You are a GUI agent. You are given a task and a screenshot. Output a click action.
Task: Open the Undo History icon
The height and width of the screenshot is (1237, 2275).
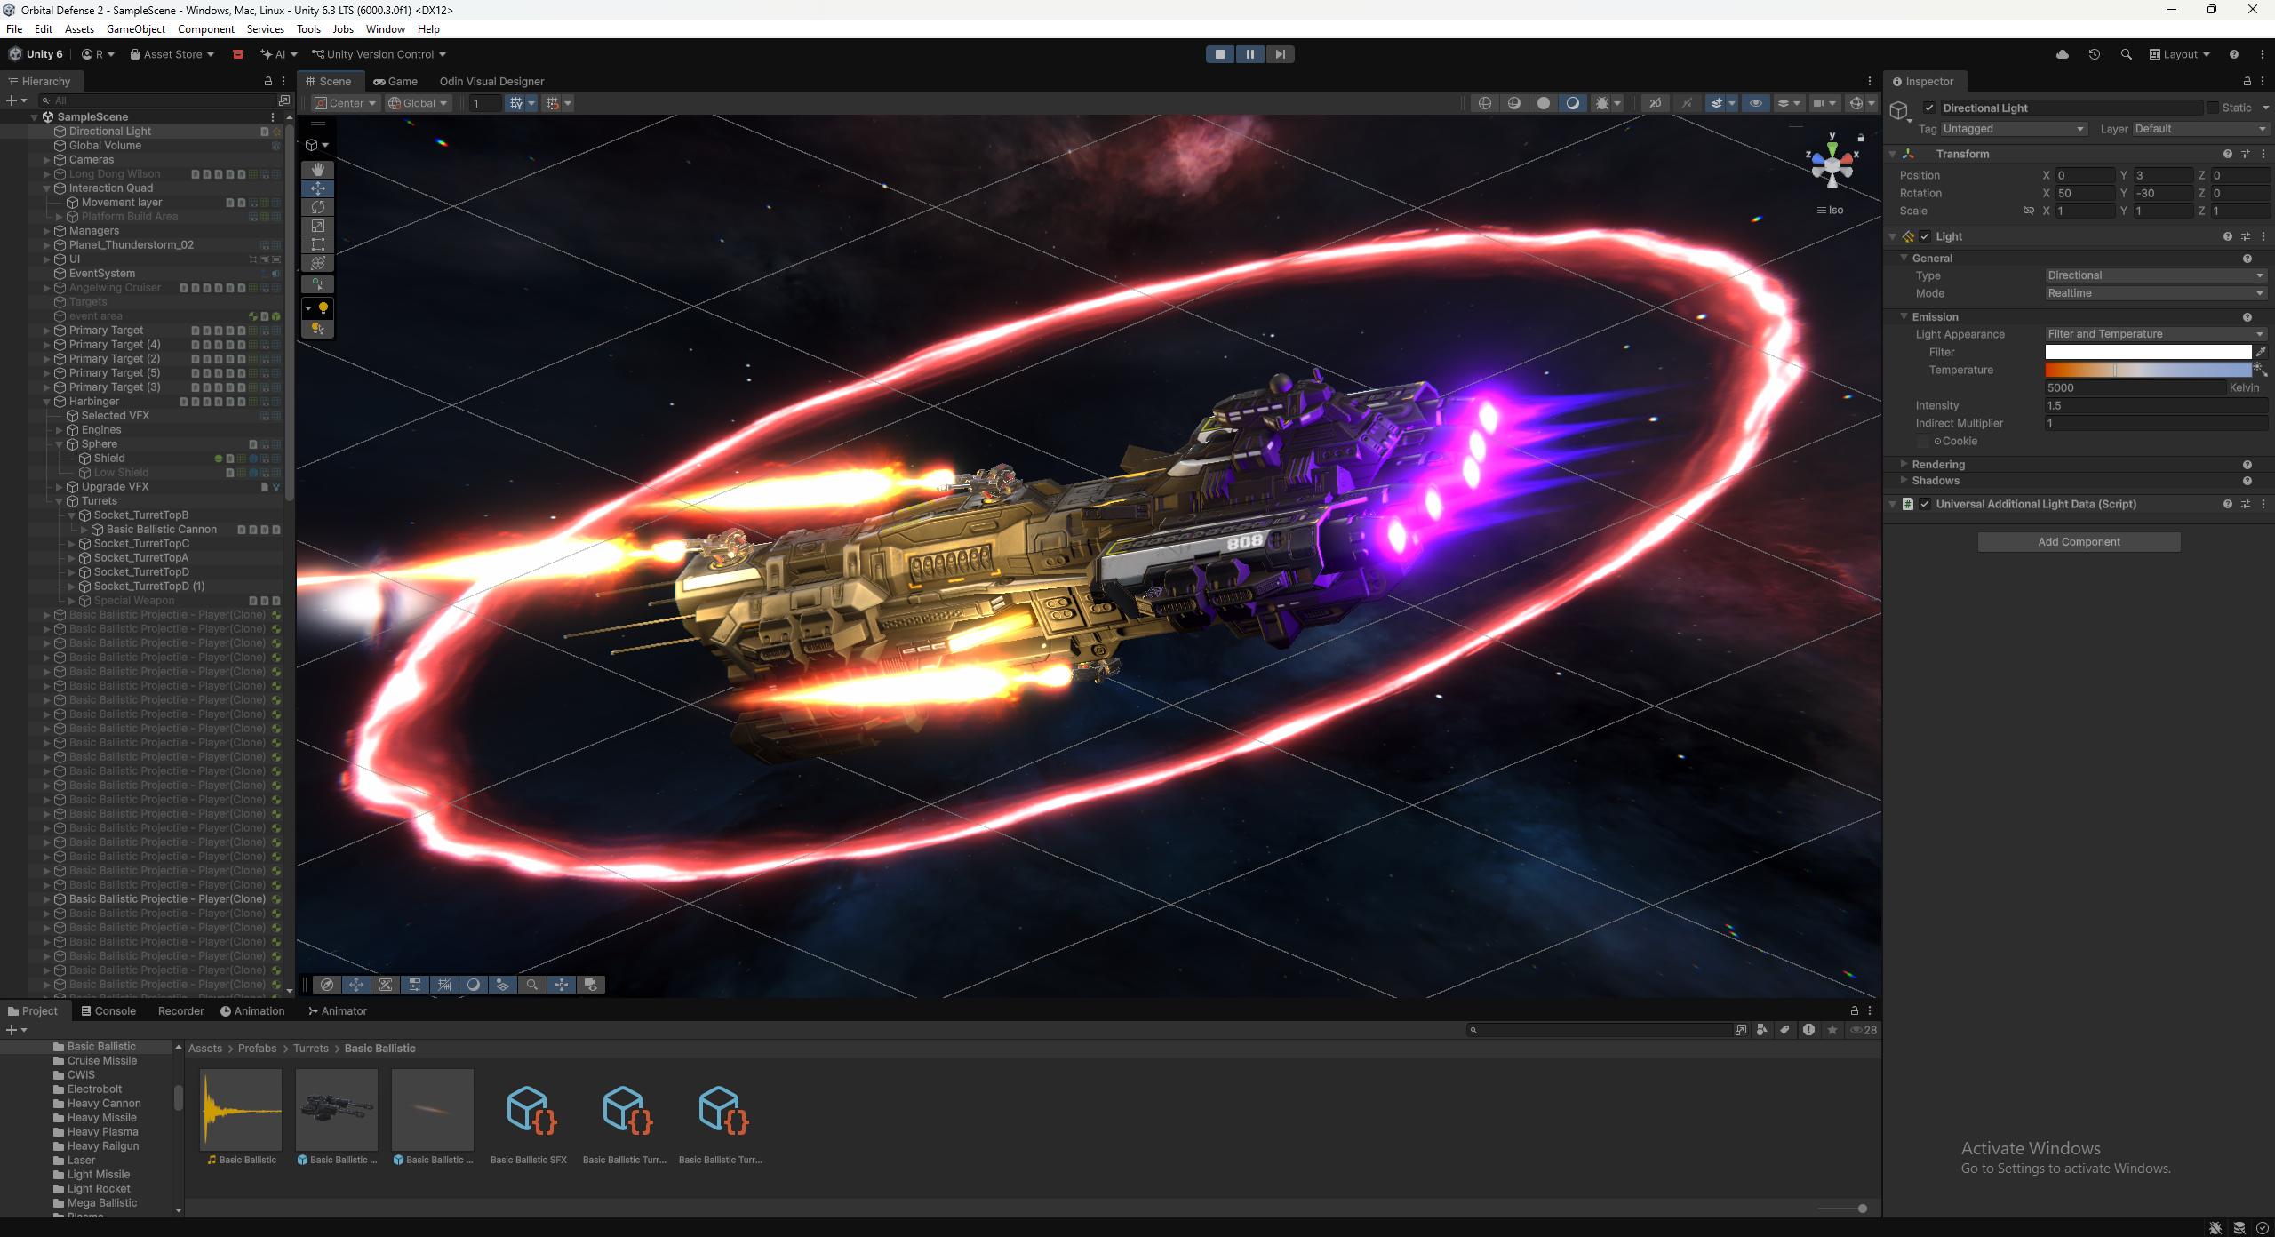2094,54
